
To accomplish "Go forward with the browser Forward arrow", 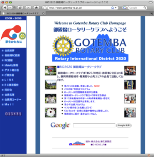I will click(10, 7).
